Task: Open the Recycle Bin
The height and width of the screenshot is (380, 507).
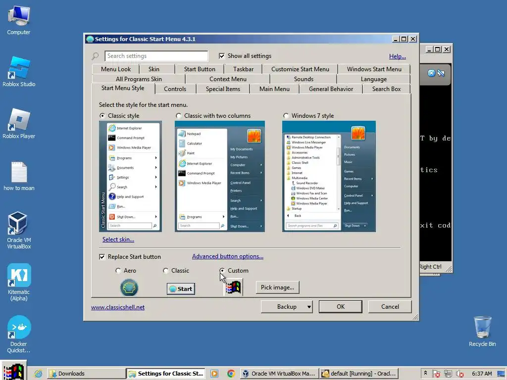Action: pos(482,332)
